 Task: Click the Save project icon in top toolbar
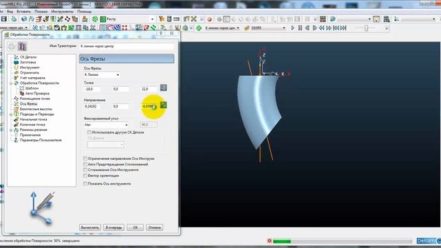tap(4, 19)
